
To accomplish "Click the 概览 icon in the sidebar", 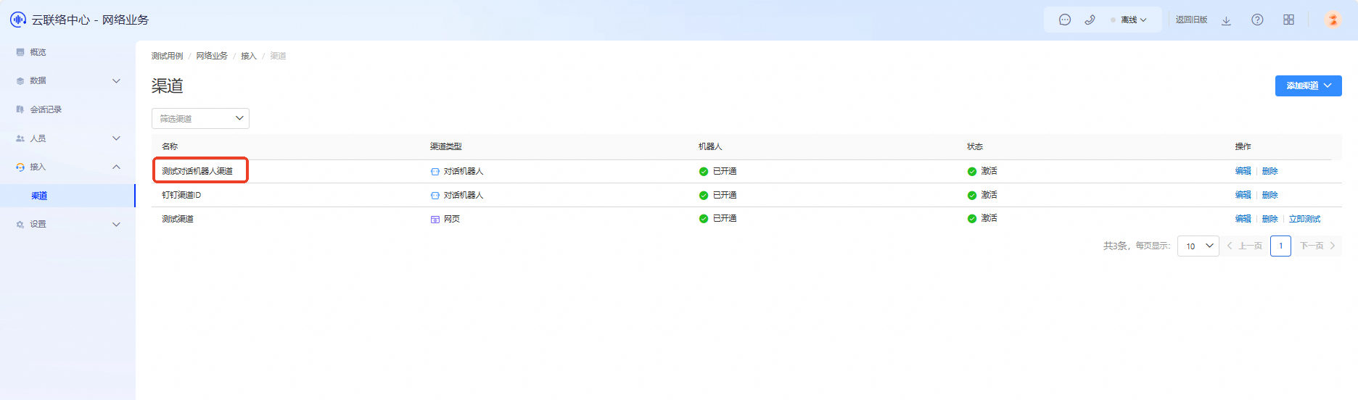I will point(20,52).
